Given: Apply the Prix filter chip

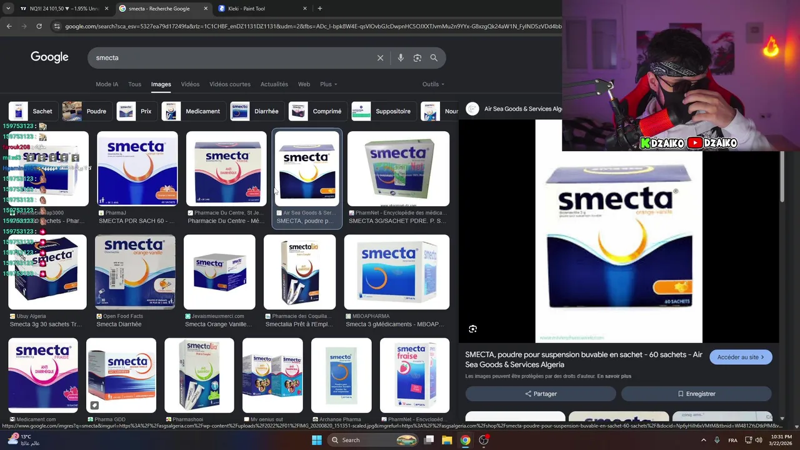Looking at the screenshot, I should 137,111.
